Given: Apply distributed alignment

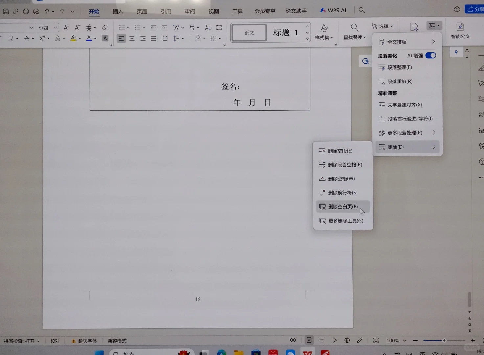Looking at the screenshot, I should pyautogui.click(x=165, y=39).
